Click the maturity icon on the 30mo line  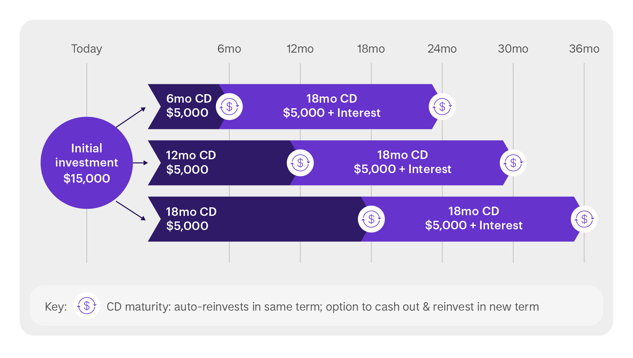click(x=513, y=163)
